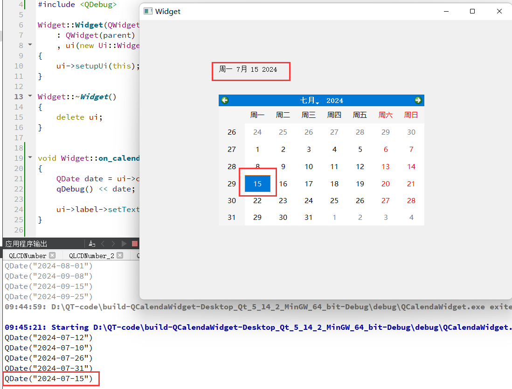Open the 七月 month dropdown

[x=309, y=101]
